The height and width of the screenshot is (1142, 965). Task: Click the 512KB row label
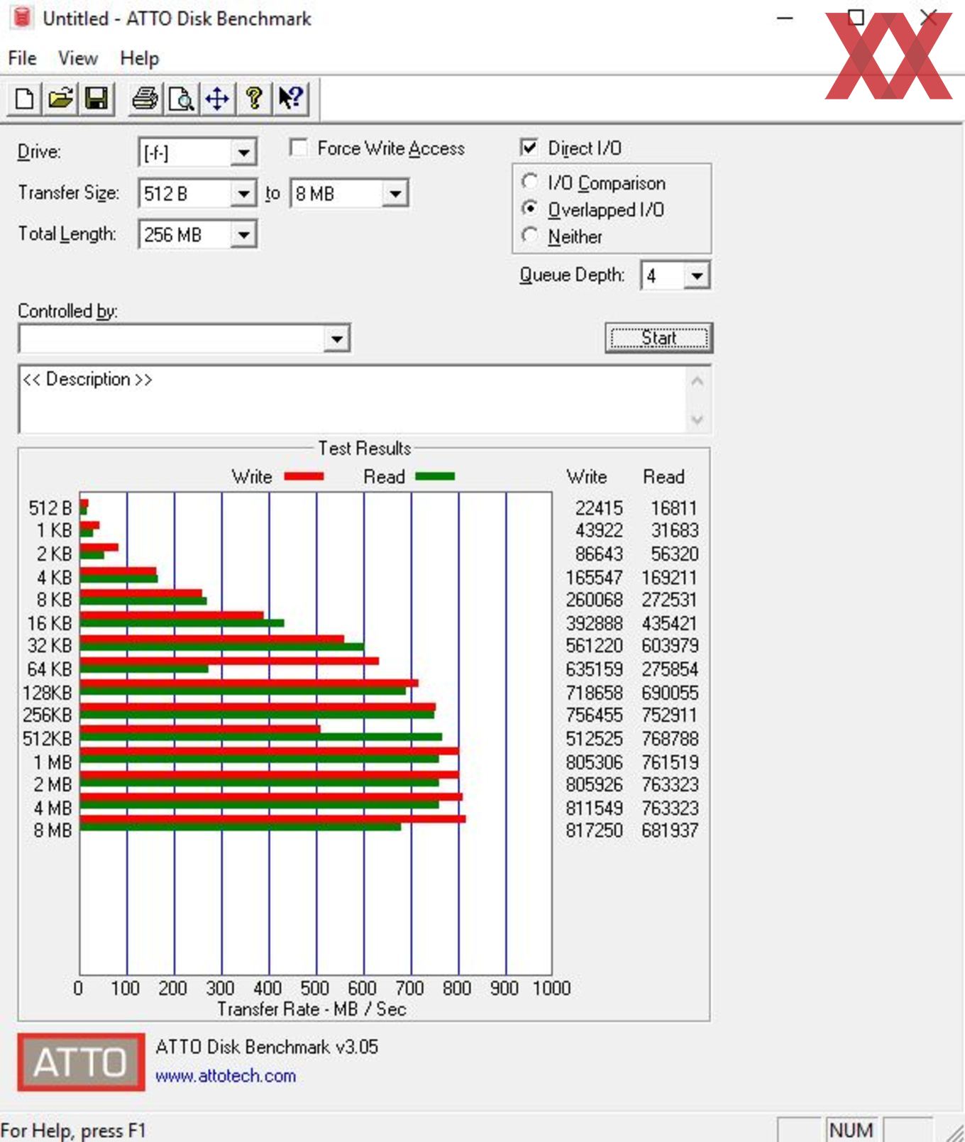[48, 739]
